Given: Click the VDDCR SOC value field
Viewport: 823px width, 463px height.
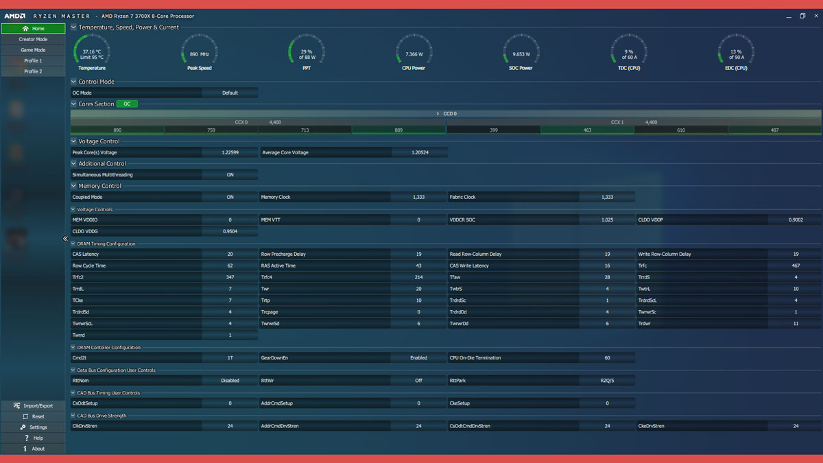Looking at the screenshot, I should 607,220.
